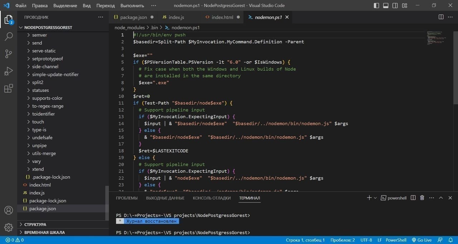Open the Explorer view in activity bar
This screenshot has height=244, width=458.
[9, 19]
